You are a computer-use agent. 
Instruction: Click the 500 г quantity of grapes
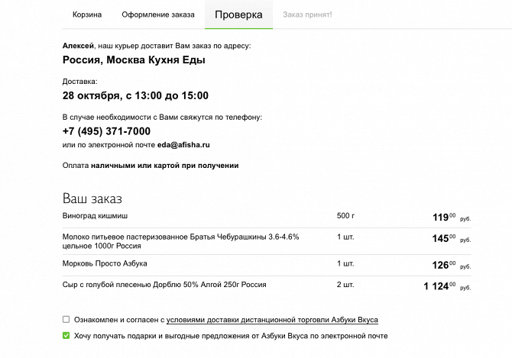click(346, 216)
